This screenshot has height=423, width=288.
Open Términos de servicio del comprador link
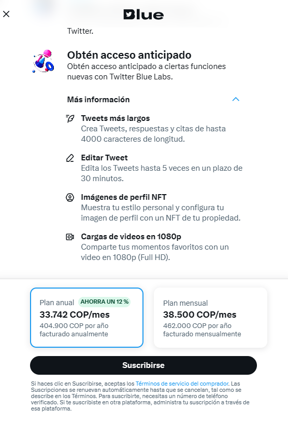click(182, 384)
